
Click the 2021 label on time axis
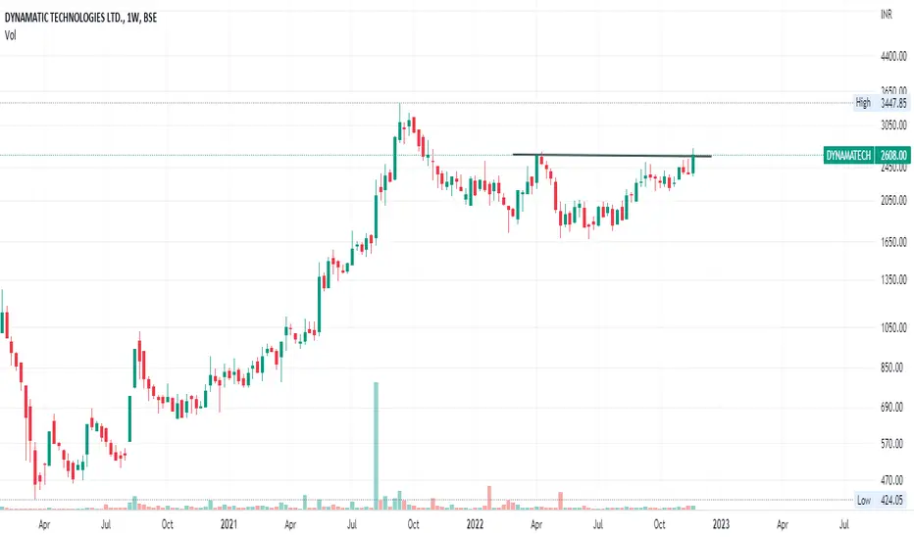pos(228,524)
